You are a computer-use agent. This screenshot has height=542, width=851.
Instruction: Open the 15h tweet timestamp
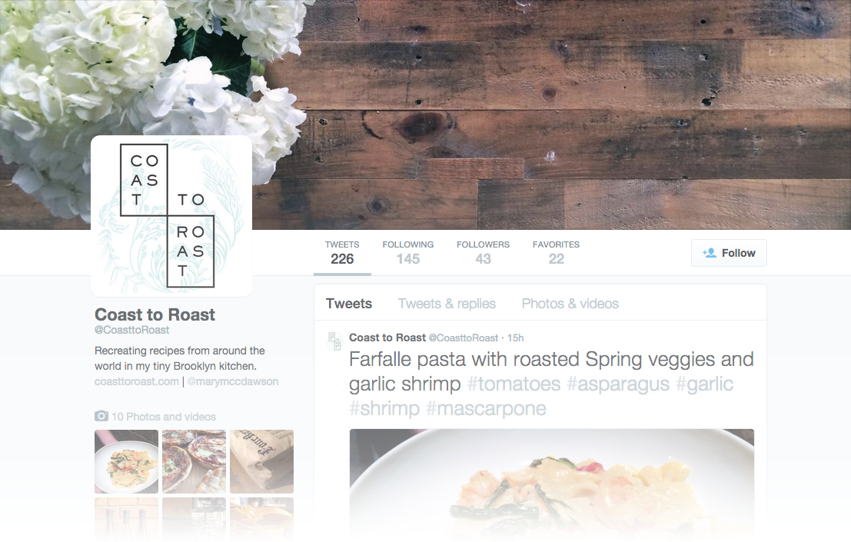pos(516,338)
